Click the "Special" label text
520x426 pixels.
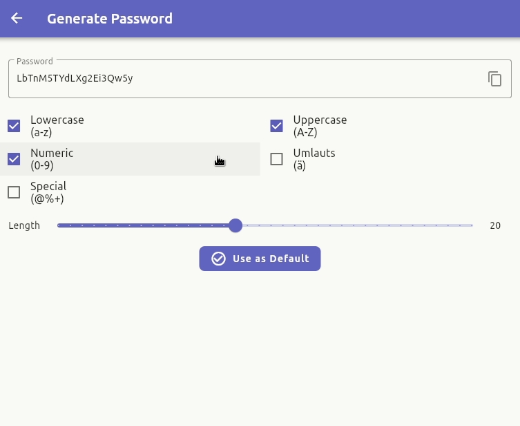click(x=48, y=187)
